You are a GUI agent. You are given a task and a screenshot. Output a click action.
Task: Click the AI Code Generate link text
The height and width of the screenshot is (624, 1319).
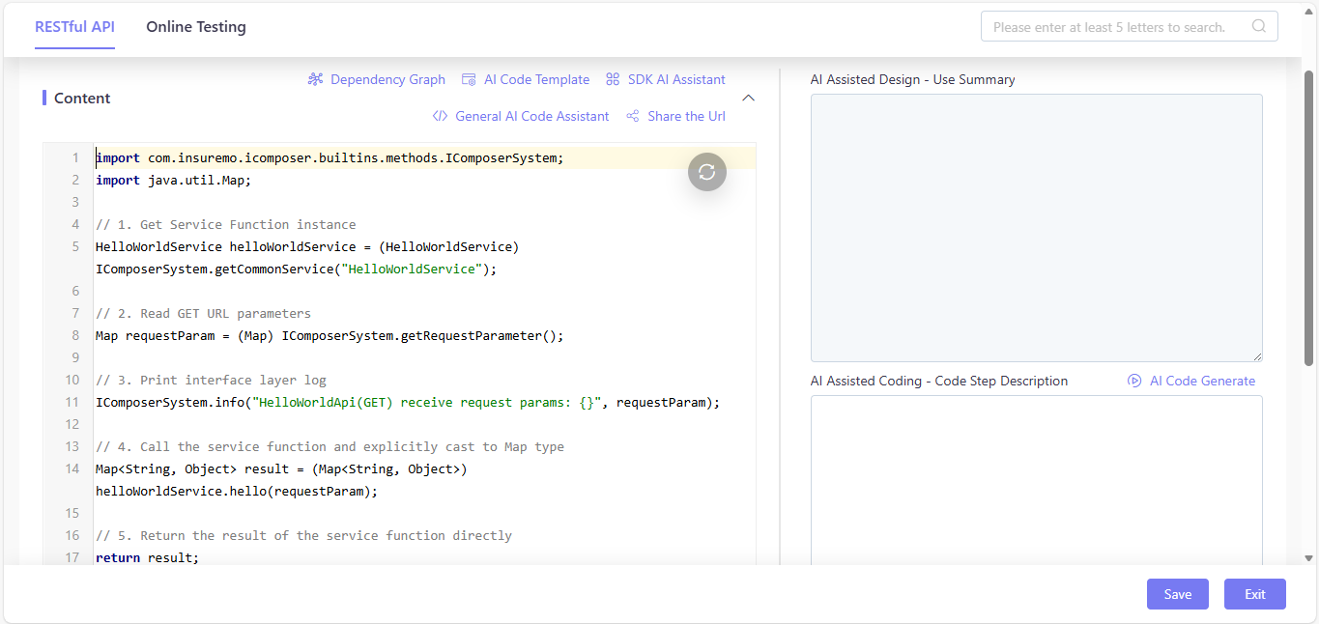click(x=1202, y=381)
